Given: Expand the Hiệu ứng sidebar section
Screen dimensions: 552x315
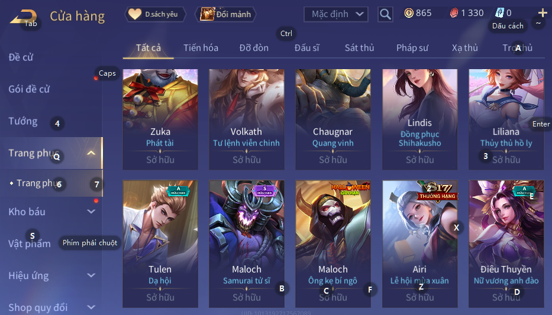Looking at the screenshot, I should pos(91,275).
